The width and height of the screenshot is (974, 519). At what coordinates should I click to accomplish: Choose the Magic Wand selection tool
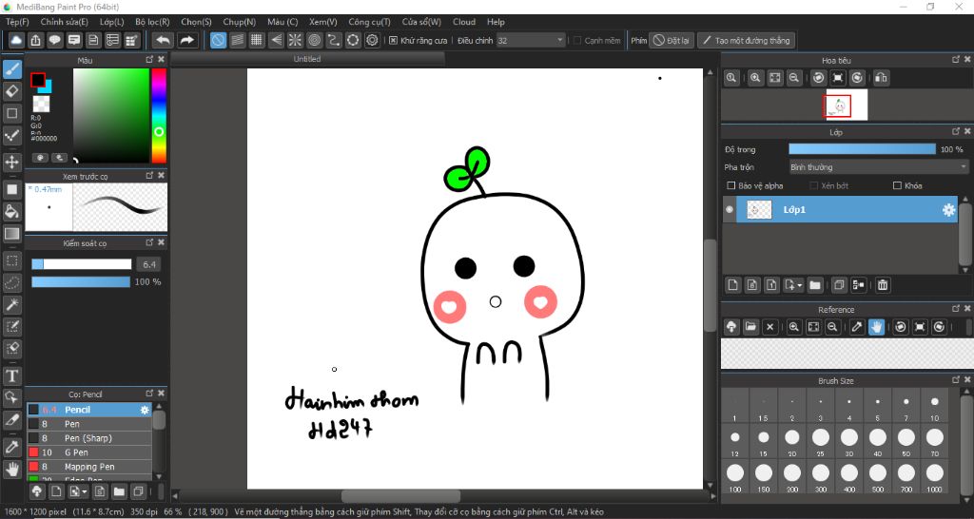point(12,304)
